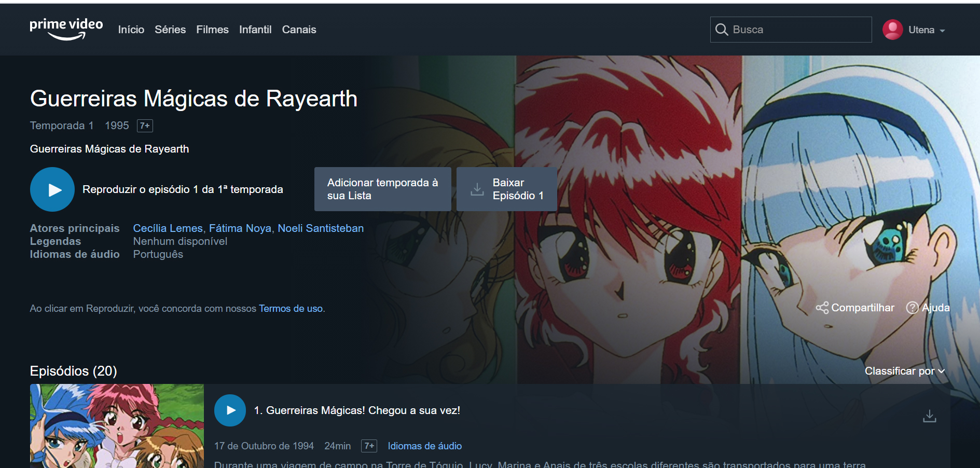Expand the Classificar por sort menu
The image size is (980, 468).
904,371
